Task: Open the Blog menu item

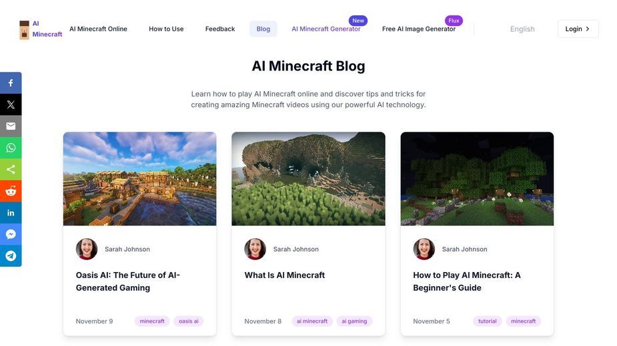Action: coord(263,29)
